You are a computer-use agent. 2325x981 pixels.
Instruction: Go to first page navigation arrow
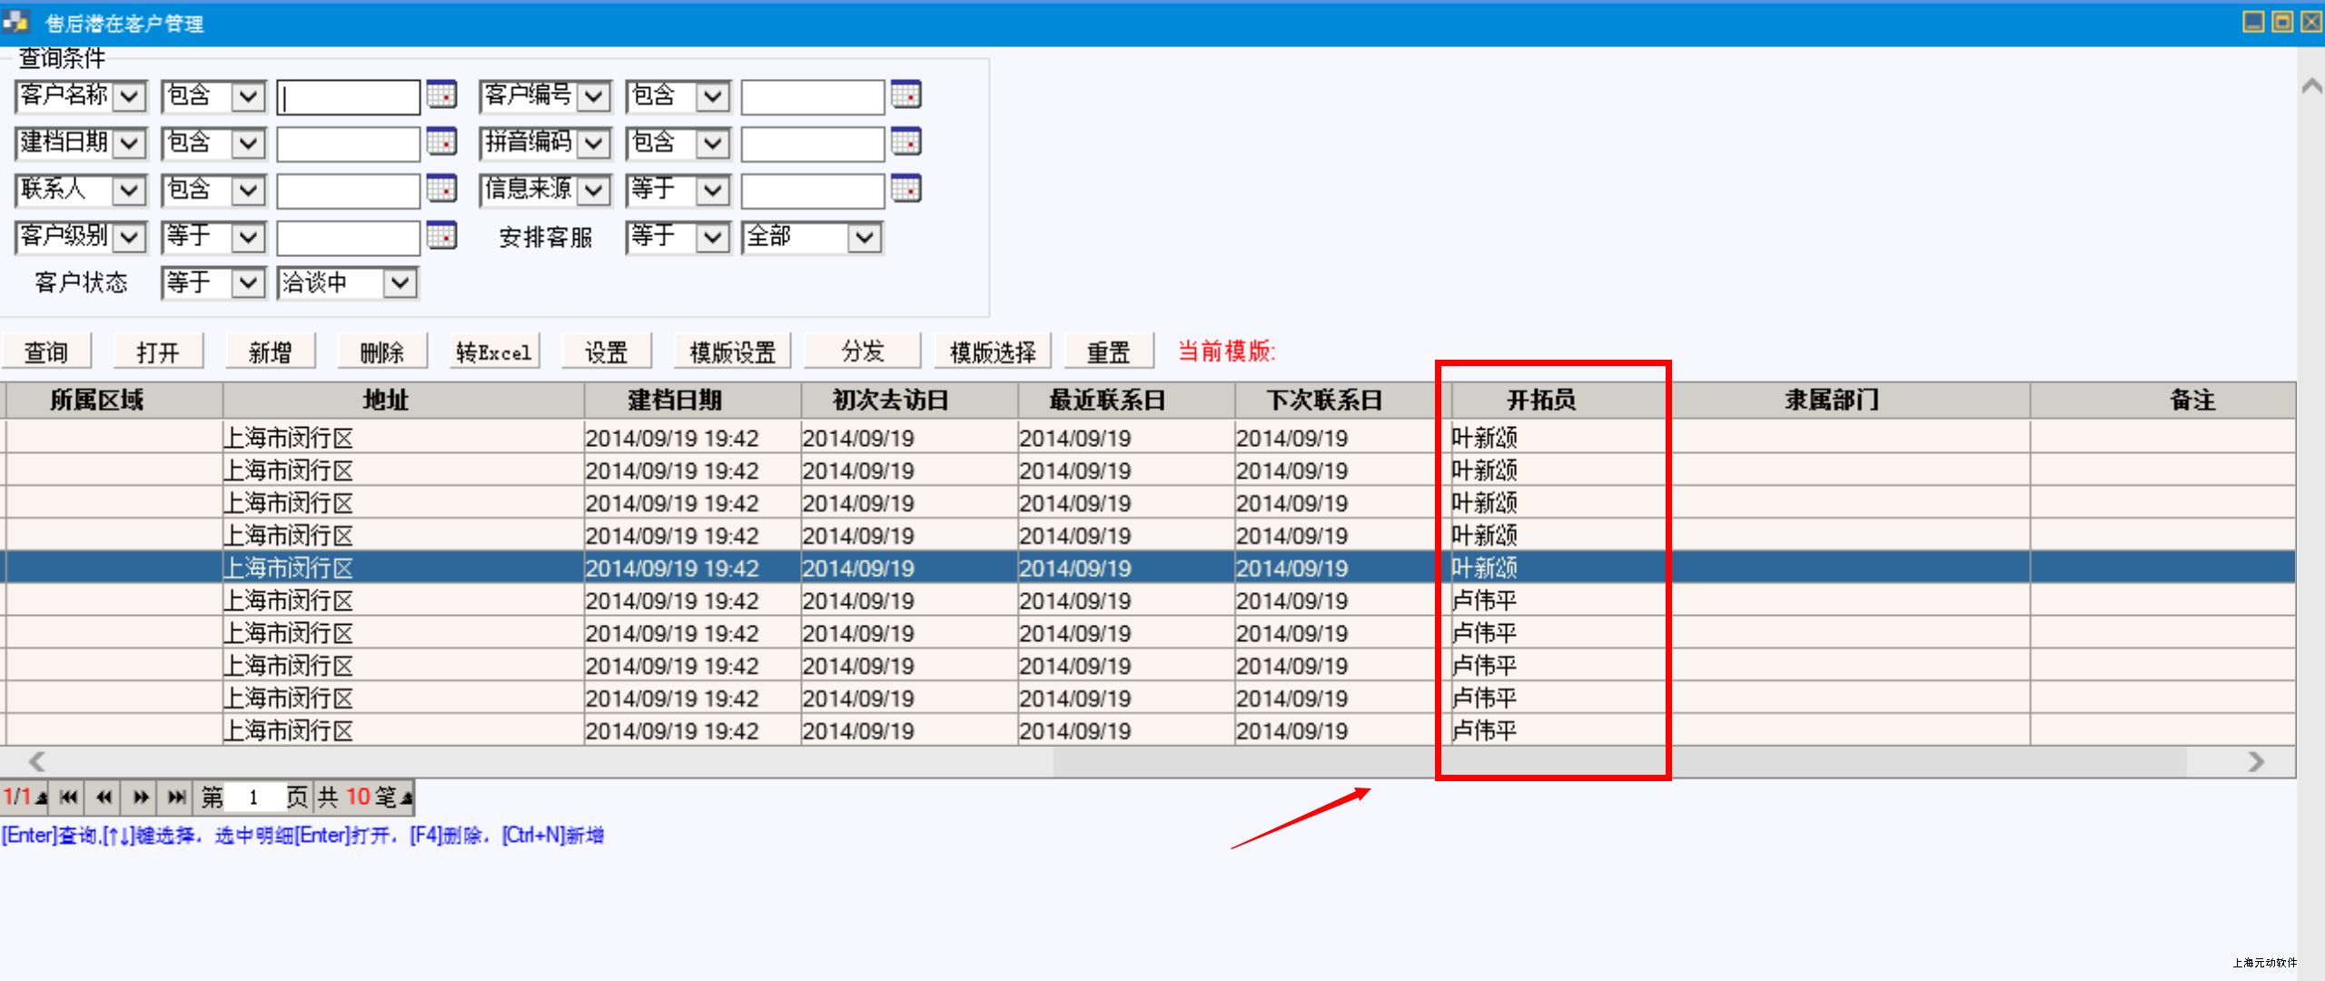coord(68,798)
